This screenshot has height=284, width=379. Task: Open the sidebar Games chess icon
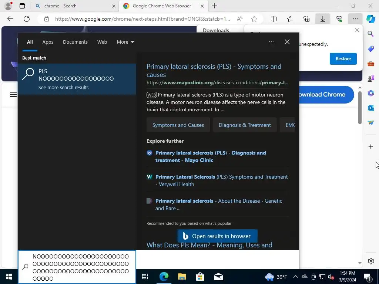pos(371,78)
